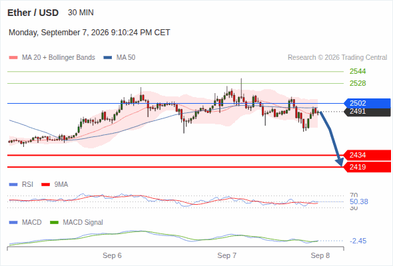Click the 2528 resistance level label
Viewport: 393px width, 266px height.
point(358,83)
